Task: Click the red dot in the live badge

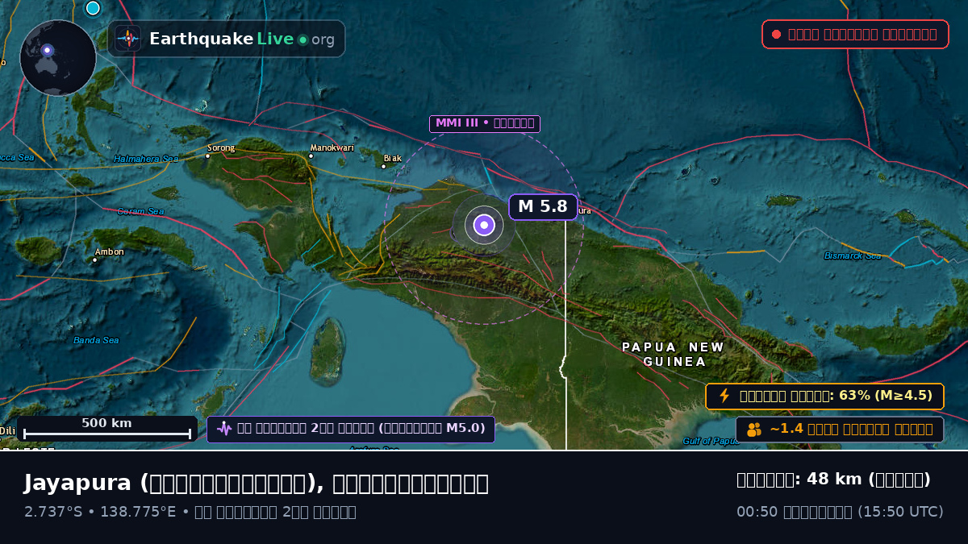Action: (x=776, y=35)
